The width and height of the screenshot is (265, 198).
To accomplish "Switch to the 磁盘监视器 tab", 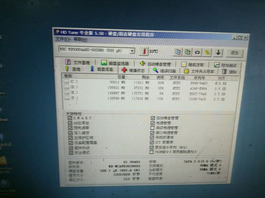I will click(x=115, y=63).
